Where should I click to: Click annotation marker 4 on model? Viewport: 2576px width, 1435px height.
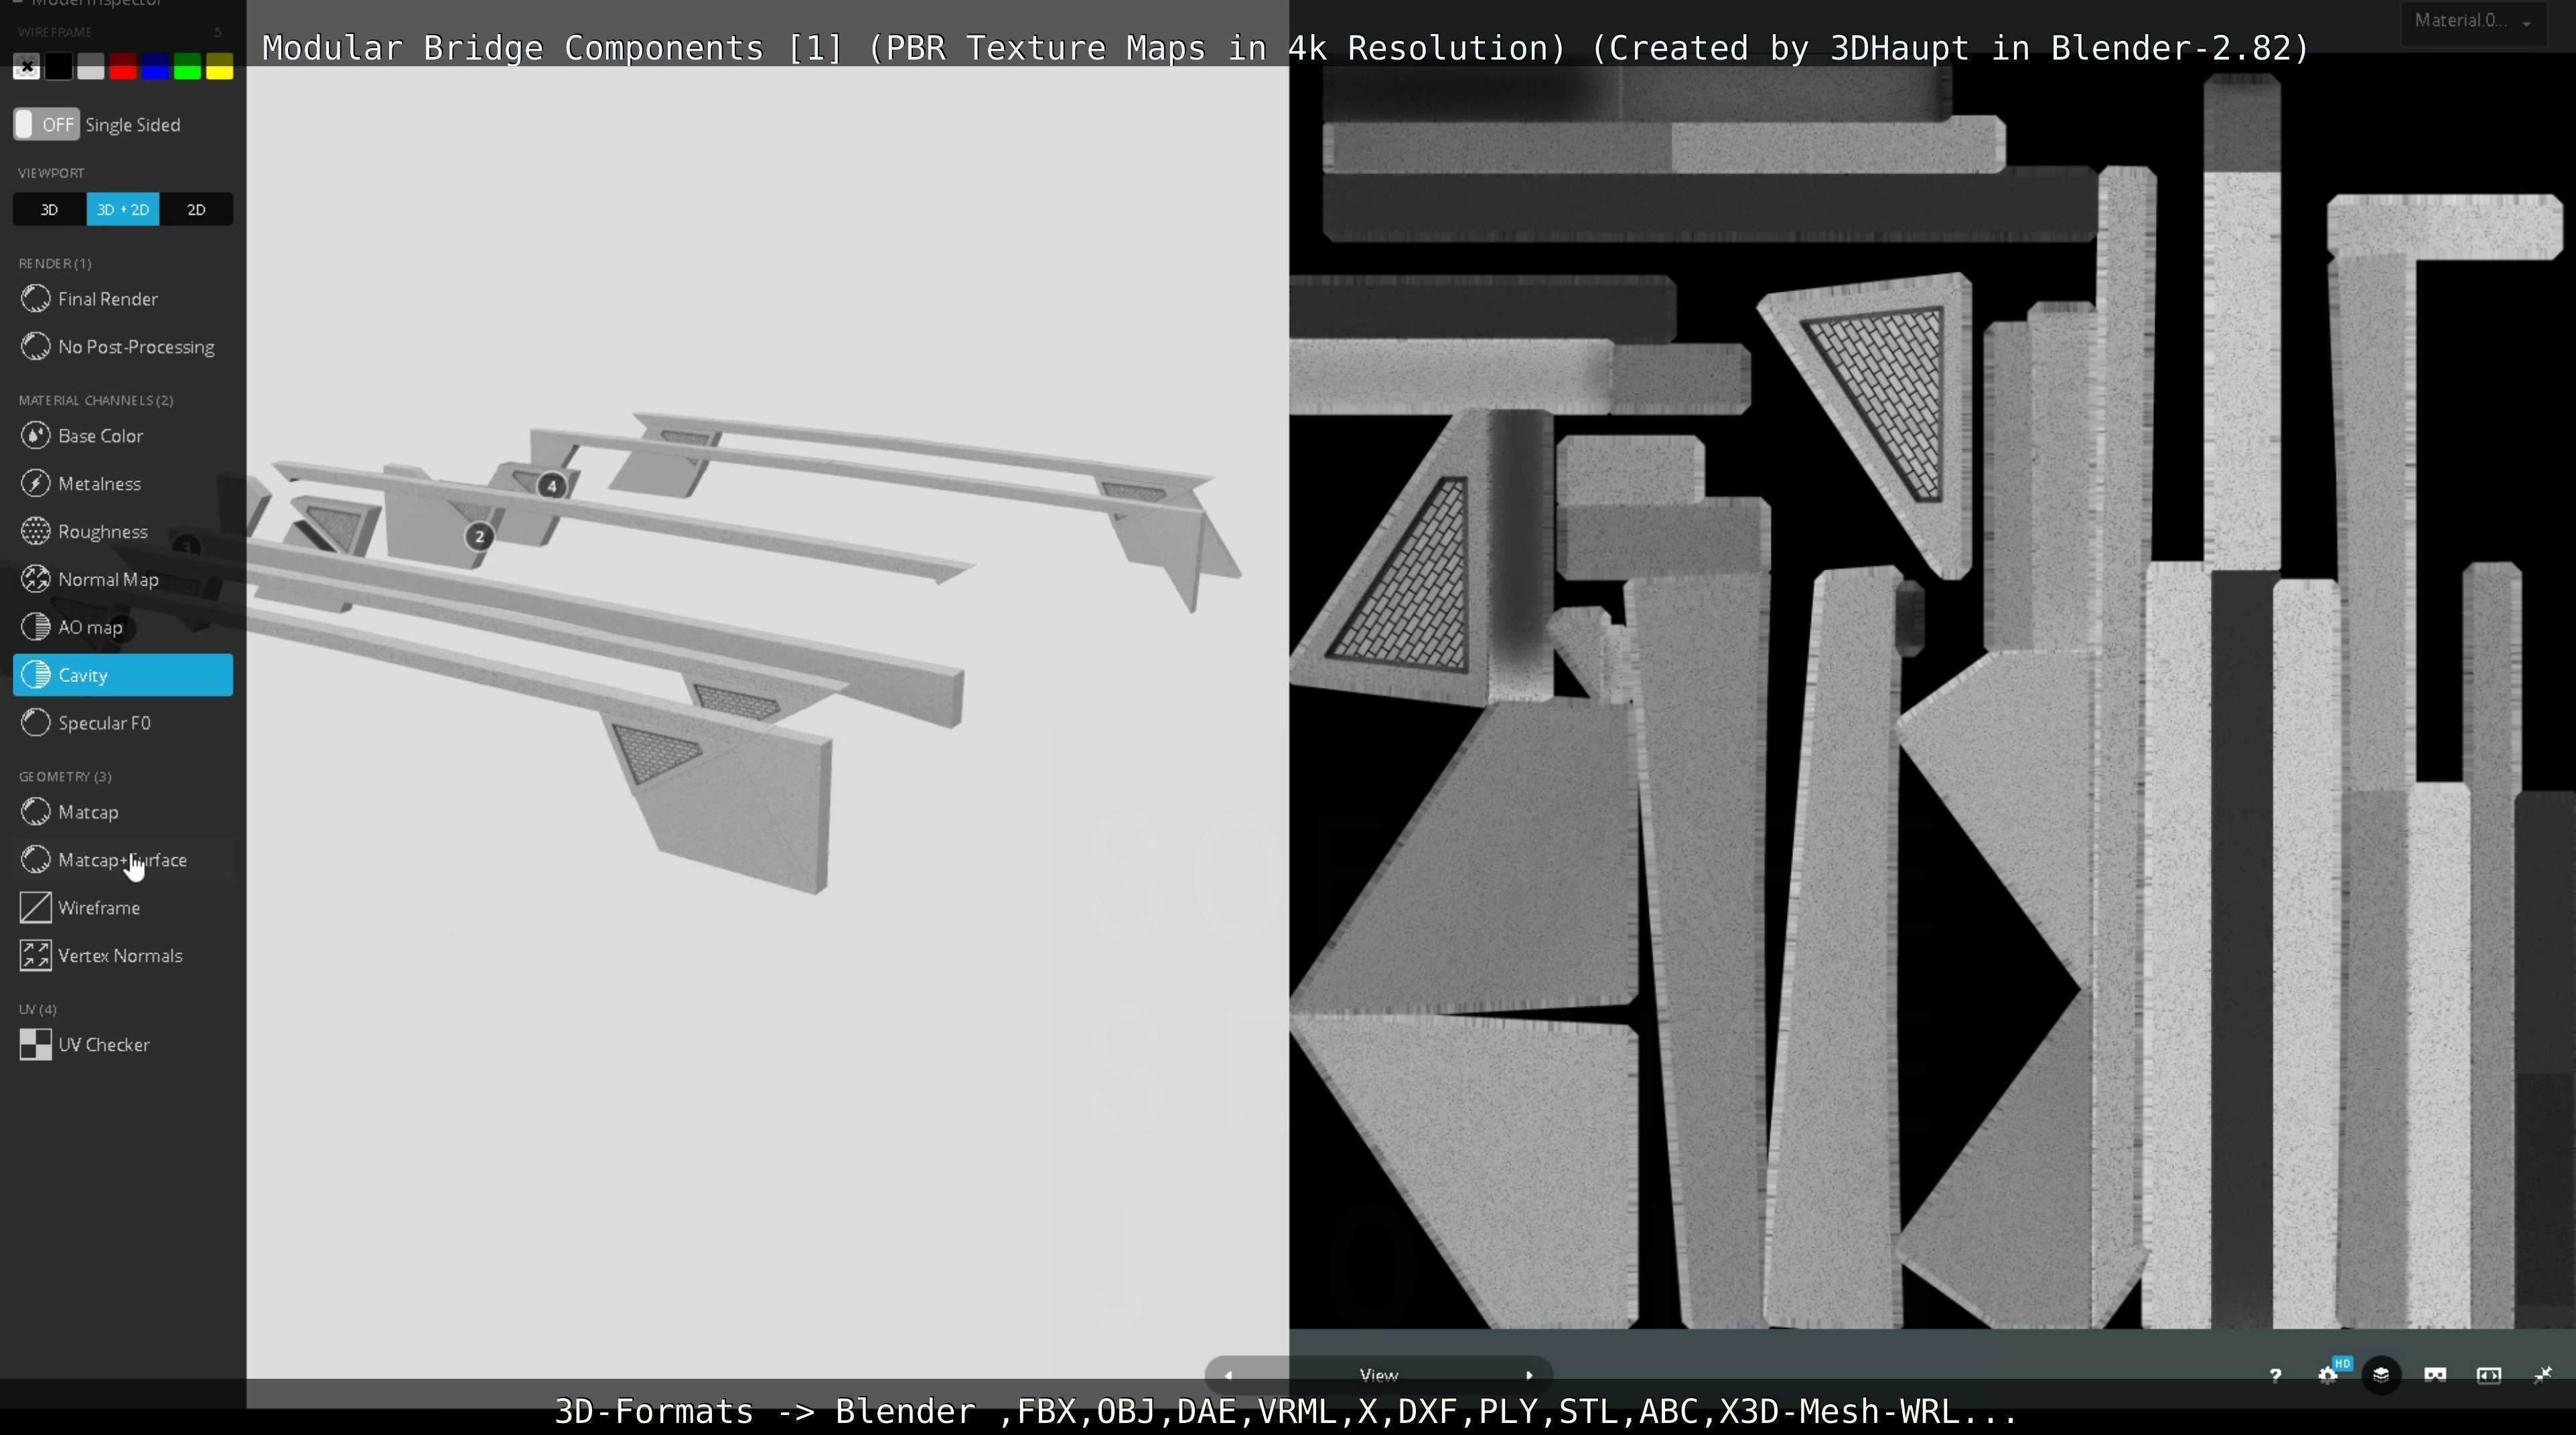(551, 487)
